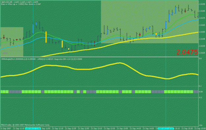Click the '21 Sep 2007' time axis label
The image size is (206, 130).
[6, 129]
